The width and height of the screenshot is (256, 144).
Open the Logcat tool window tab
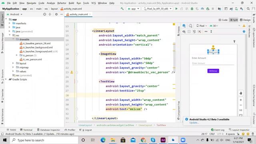[86, 130]
